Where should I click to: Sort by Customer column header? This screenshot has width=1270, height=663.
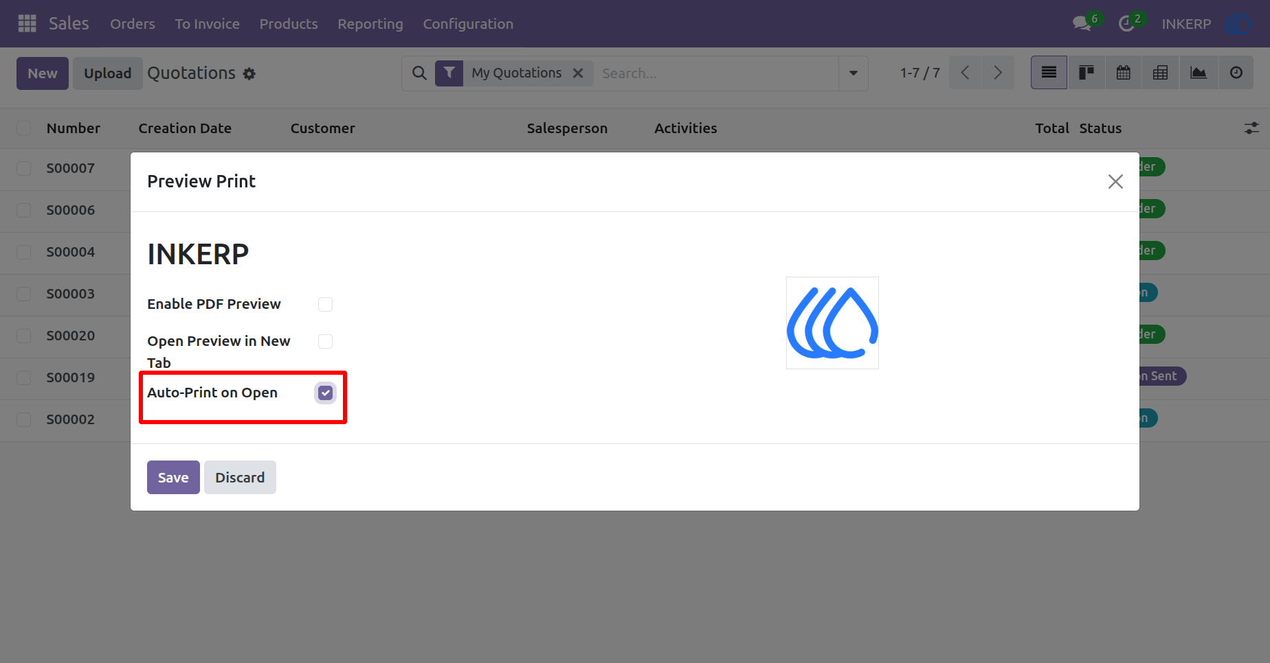323,128
